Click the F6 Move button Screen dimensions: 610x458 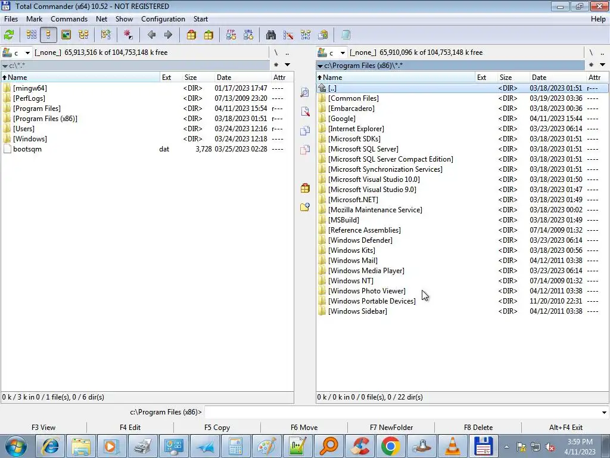pyautogui.click(x=304, y=427)
